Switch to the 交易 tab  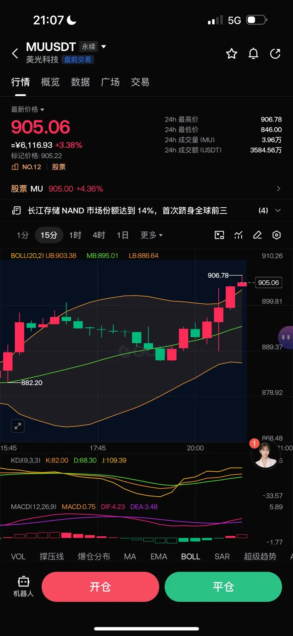pos(140,82)
